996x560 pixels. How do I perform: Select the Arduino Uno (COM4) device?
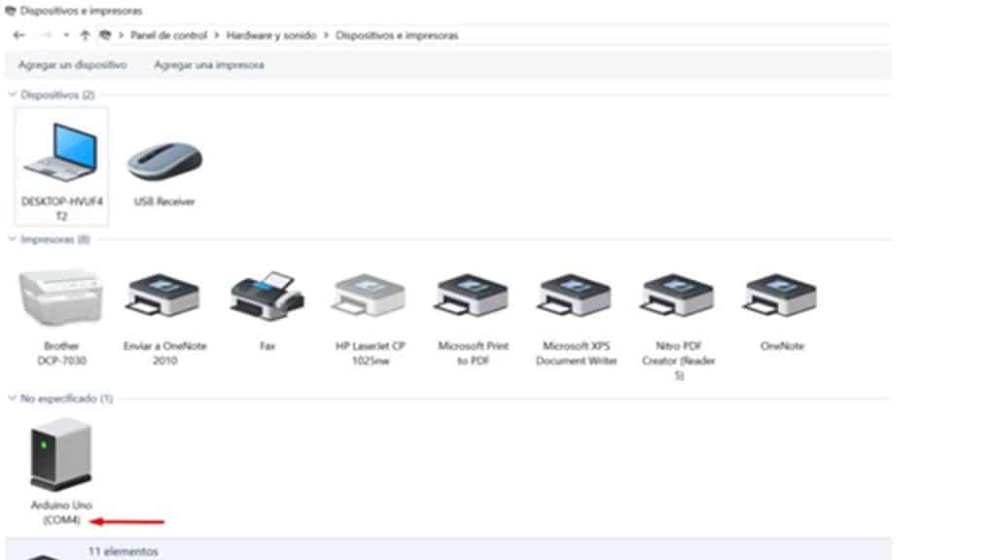[x=61, y=457]
